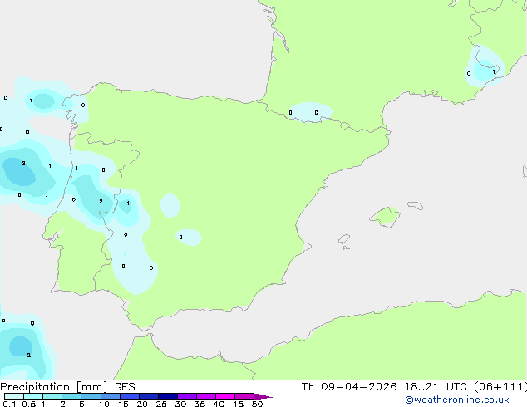Viewport: 527px width, 407px height.
Task: Click the over-50 arrow tip of legend
Action: [x=263, y=396]
